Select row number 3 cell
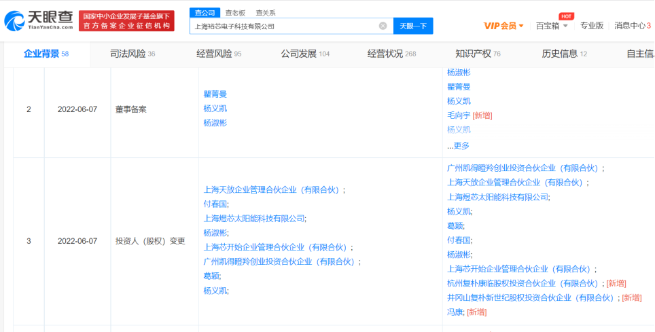 pyautogui.click(x=29, y=241)
